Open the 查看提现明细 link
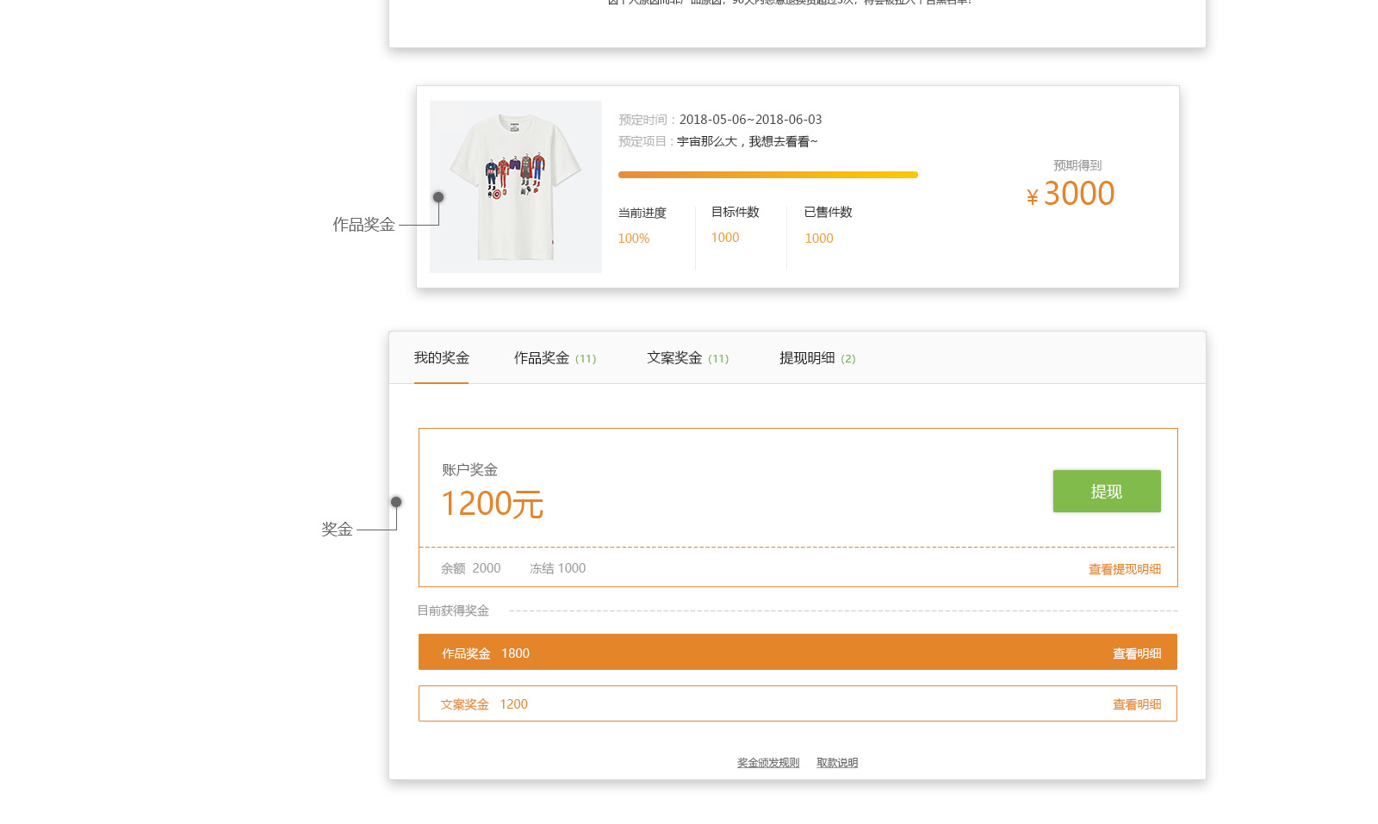This screenshot has height=824, width=1378. coord(1124,569)
